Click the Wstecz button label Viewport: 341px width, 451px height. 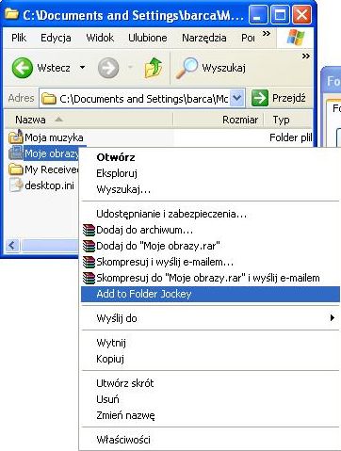(x=54, y=68)
